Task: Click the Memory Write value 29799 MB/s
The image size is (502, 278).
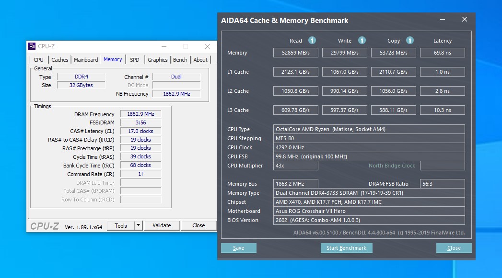Action: coord(344,53)
